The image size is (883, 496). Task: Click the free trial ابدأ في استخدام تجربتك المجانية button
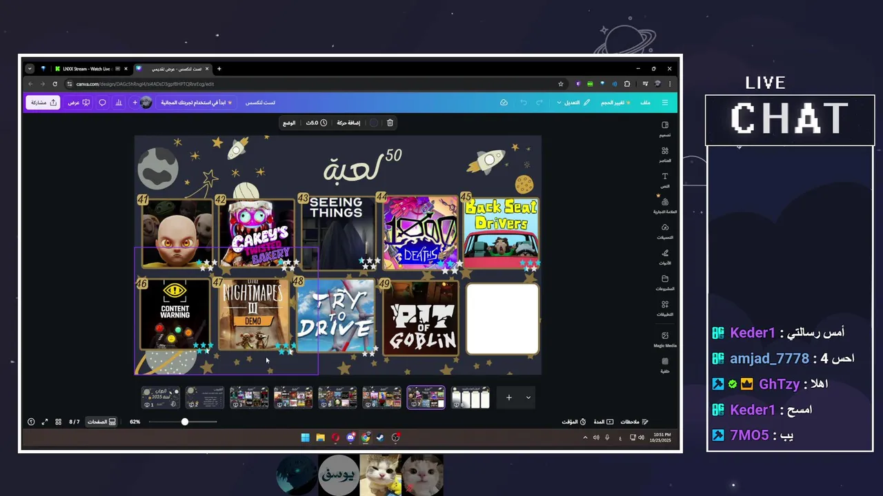tap(197, 103)
